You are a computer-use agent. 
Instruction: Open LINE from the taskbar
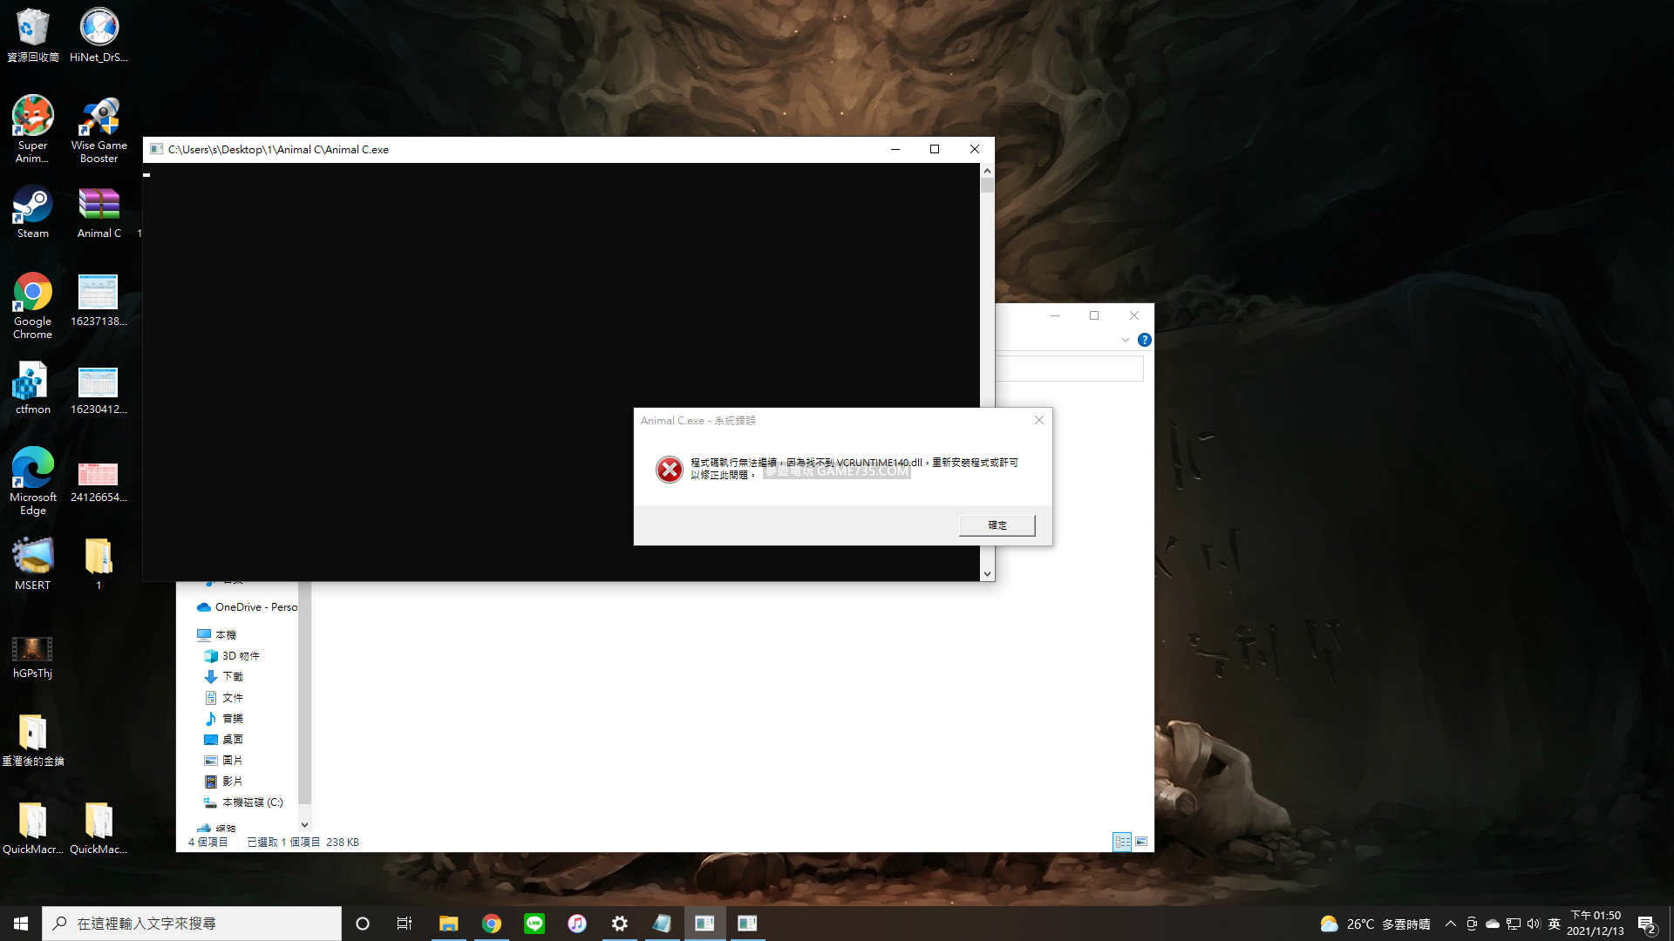[534, 924]
